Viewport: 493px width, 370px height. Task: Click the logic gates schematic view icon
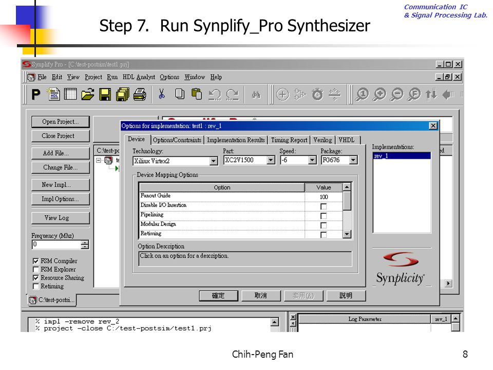pyautogui.click(x=299, y=94)
